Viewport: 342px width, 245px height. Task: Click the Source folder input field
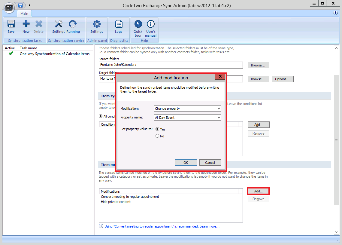point(171,65)
